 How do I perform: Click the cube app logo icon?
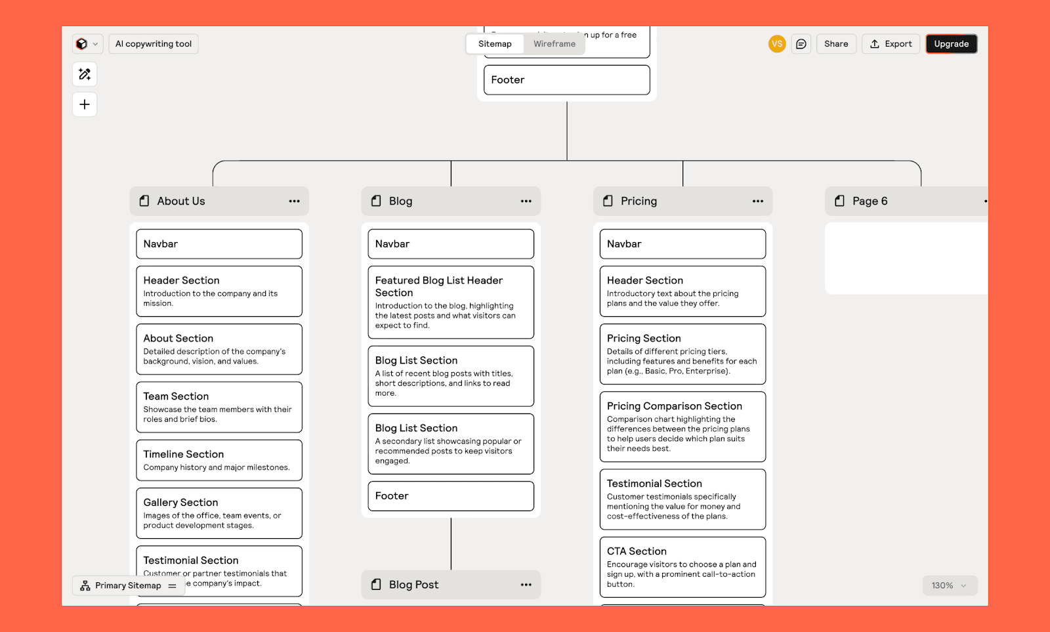tap(81, 43)
